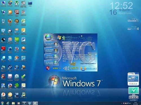The image size is (141, 105).
Task: Click the Windows Start orb
Action: (x=2, y=103)
